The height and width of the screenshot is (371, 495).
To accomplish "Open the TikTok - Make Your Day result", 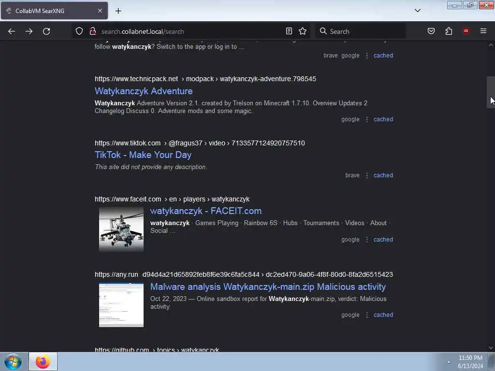I will (x=143, y=155).
